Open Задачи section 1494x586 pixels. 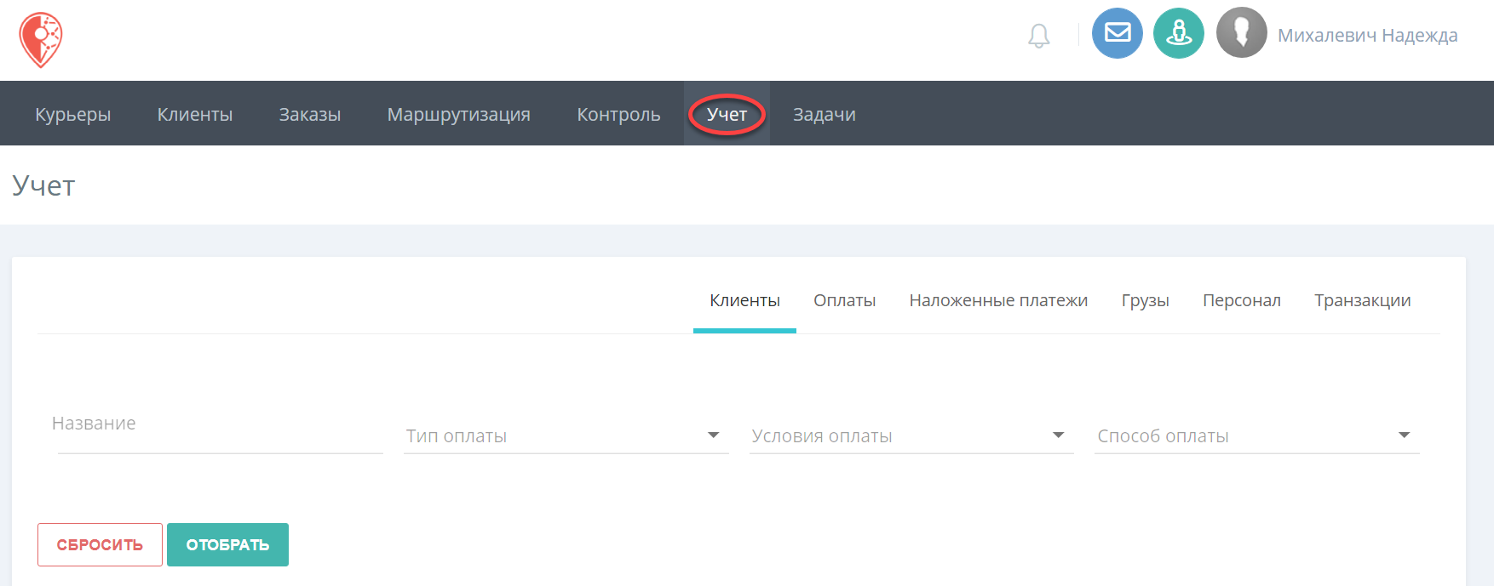(825, 114)
